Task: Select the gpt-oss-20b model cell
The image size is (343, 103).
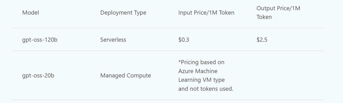Action: tap(38, 76)
